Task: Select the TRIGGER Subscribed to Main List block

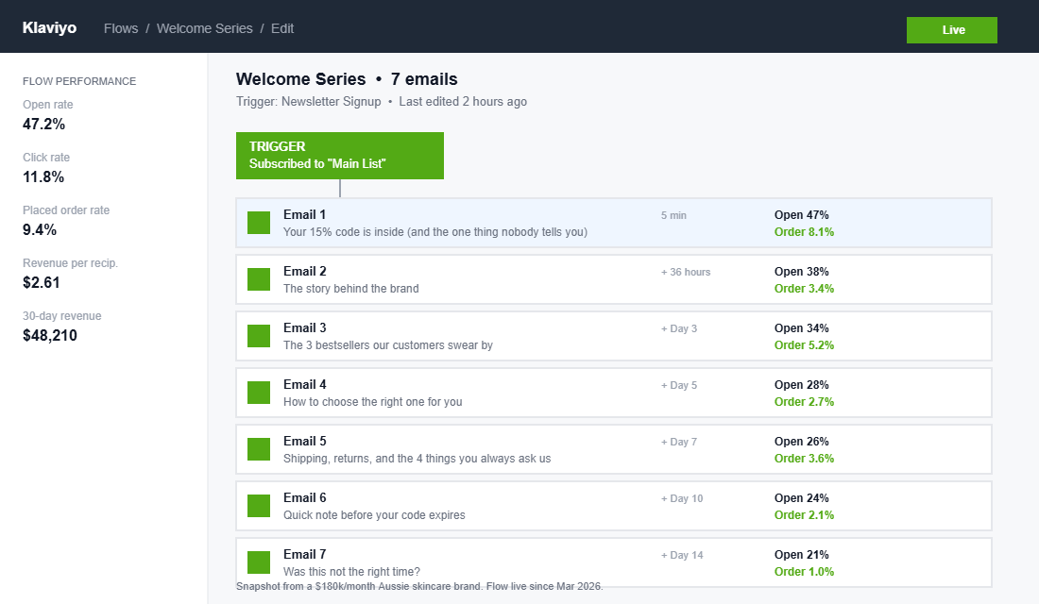Action: [340, 156]
